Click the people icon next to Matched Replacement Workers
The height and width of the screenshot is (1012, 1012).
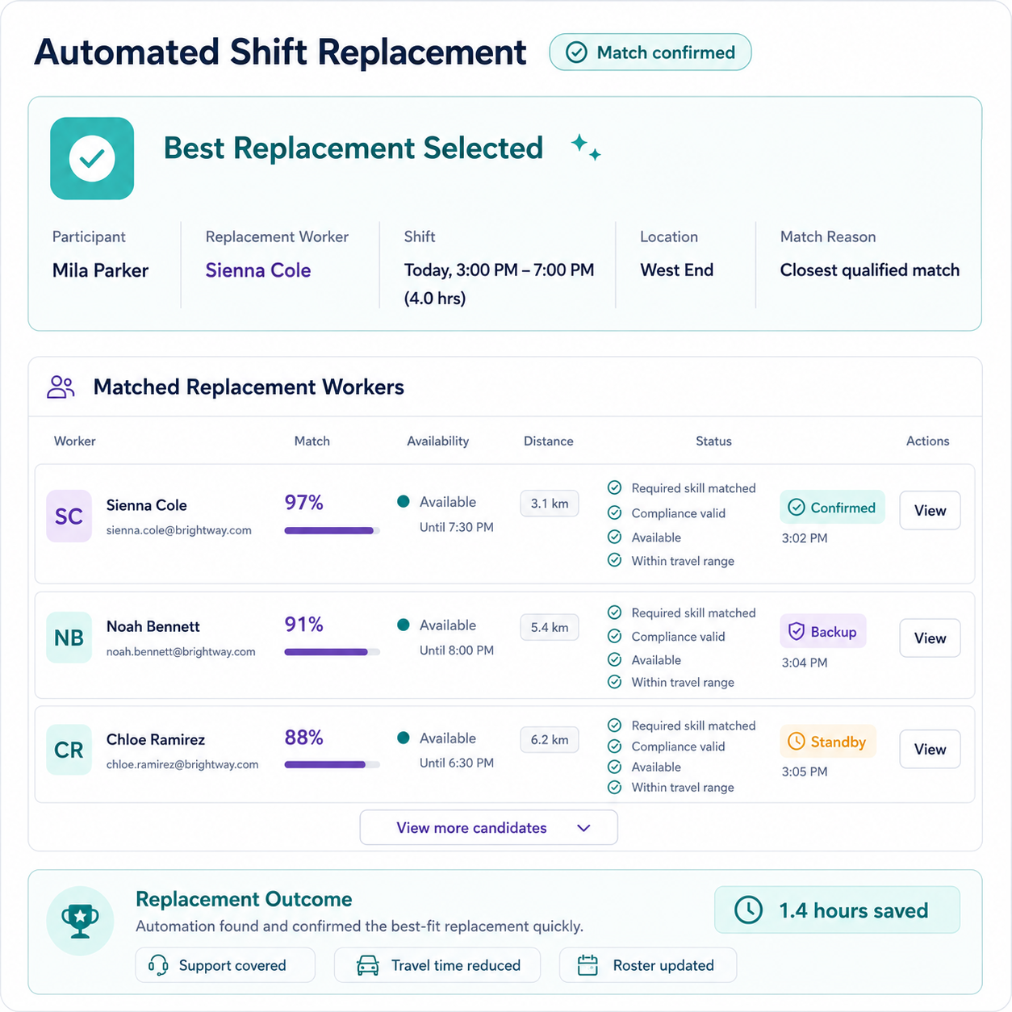[x=61, y=387]
